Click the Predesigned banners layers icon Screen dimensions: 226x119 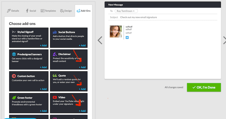point(14,54)
